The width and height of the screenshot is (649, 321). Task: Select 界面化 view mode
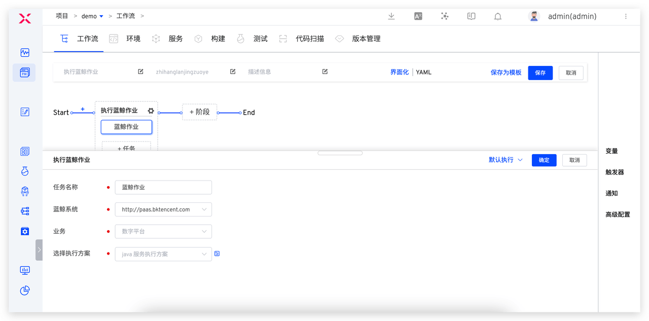tap(399, 73)
